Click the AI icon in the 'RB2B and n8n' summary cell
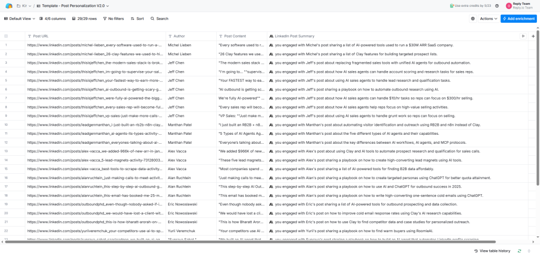540x258 pixels. pos(271,125)
